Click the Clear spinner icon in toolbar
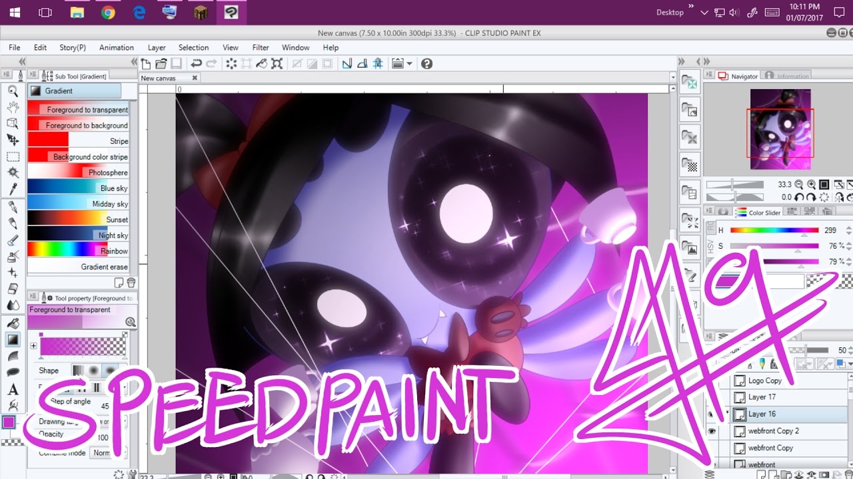Viewport: 853px width, 479px height. 231,64
